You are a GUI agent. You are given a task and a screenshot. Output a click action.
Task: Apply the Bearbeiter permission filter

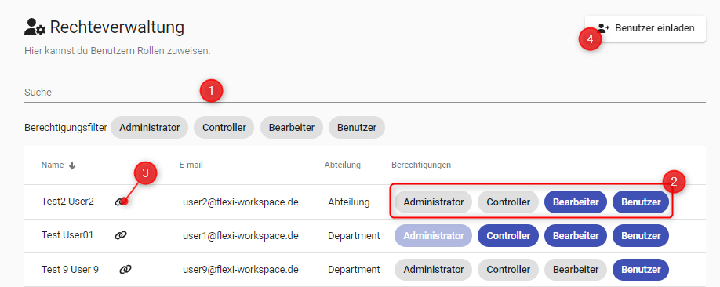click(x=292, y=128)
